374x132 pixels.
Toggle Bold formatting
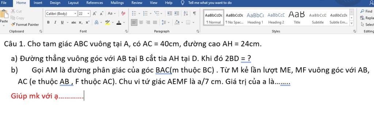49,22
